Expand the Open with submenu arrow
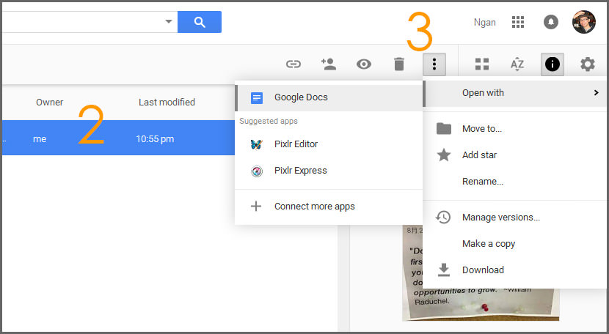This screenshot has width=609, height=334. [x=597, y=93]
